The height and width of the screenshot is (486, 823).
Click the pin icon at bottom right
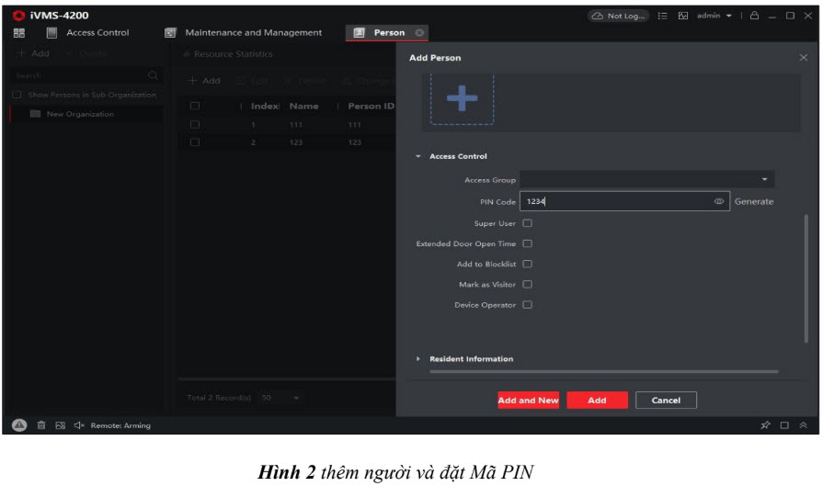tap(764, 425)
